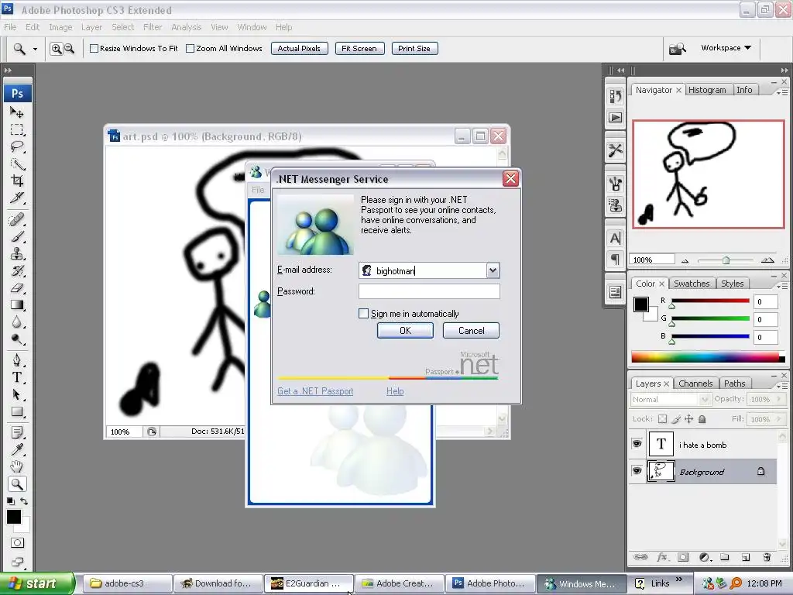Open the Layers panel flyout menu
The height and width of the screenshot is (595, 793).
782,386
